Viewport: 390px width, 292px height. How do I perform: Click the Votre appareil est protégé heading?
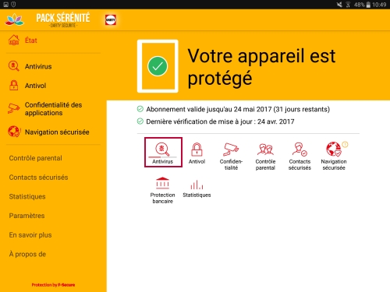pyautogui.click(x=261, y=67)
